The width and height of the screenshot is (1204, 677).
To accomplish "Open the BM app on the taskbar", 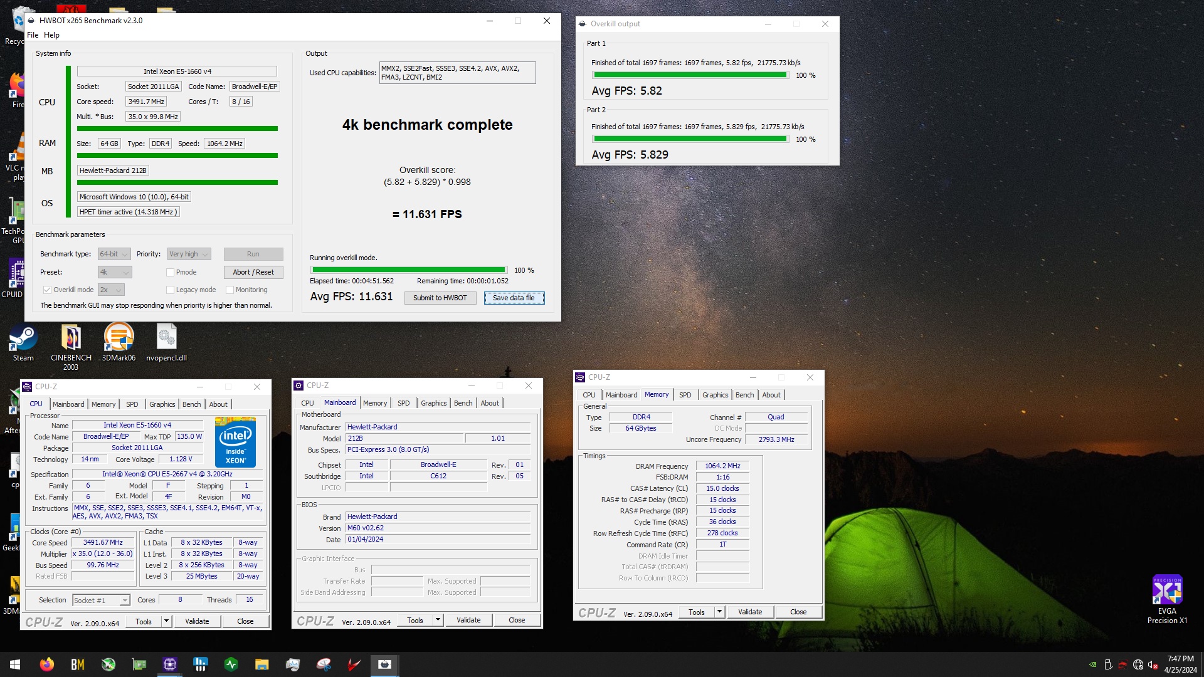I will click(x=78, y=664).
